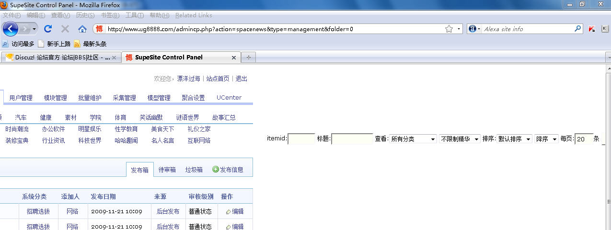
Task: Open the 帮助 menu
Action: pyautogui.click(x=160, y=15)
